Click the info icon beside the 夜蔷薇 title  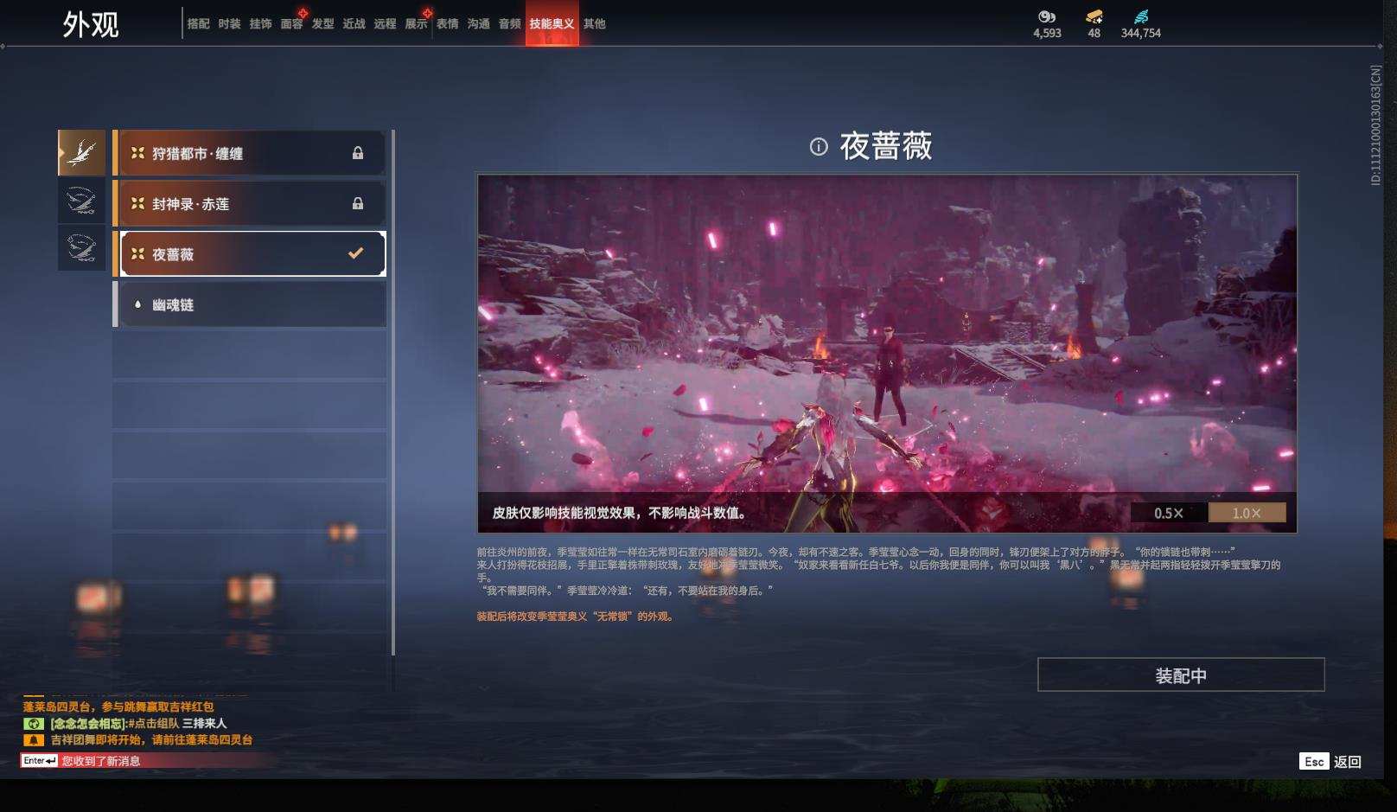(816, 147)
